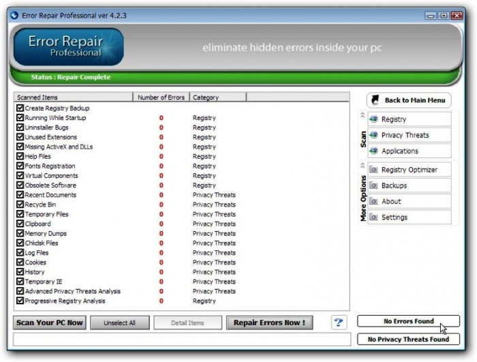
Task: Close the Error Repair Professional window
Action: click(x=457, y=16)
